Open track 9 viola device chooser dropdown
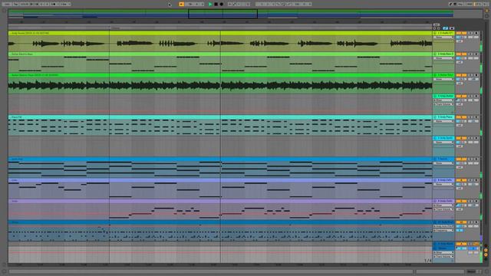 coord(443,205)
